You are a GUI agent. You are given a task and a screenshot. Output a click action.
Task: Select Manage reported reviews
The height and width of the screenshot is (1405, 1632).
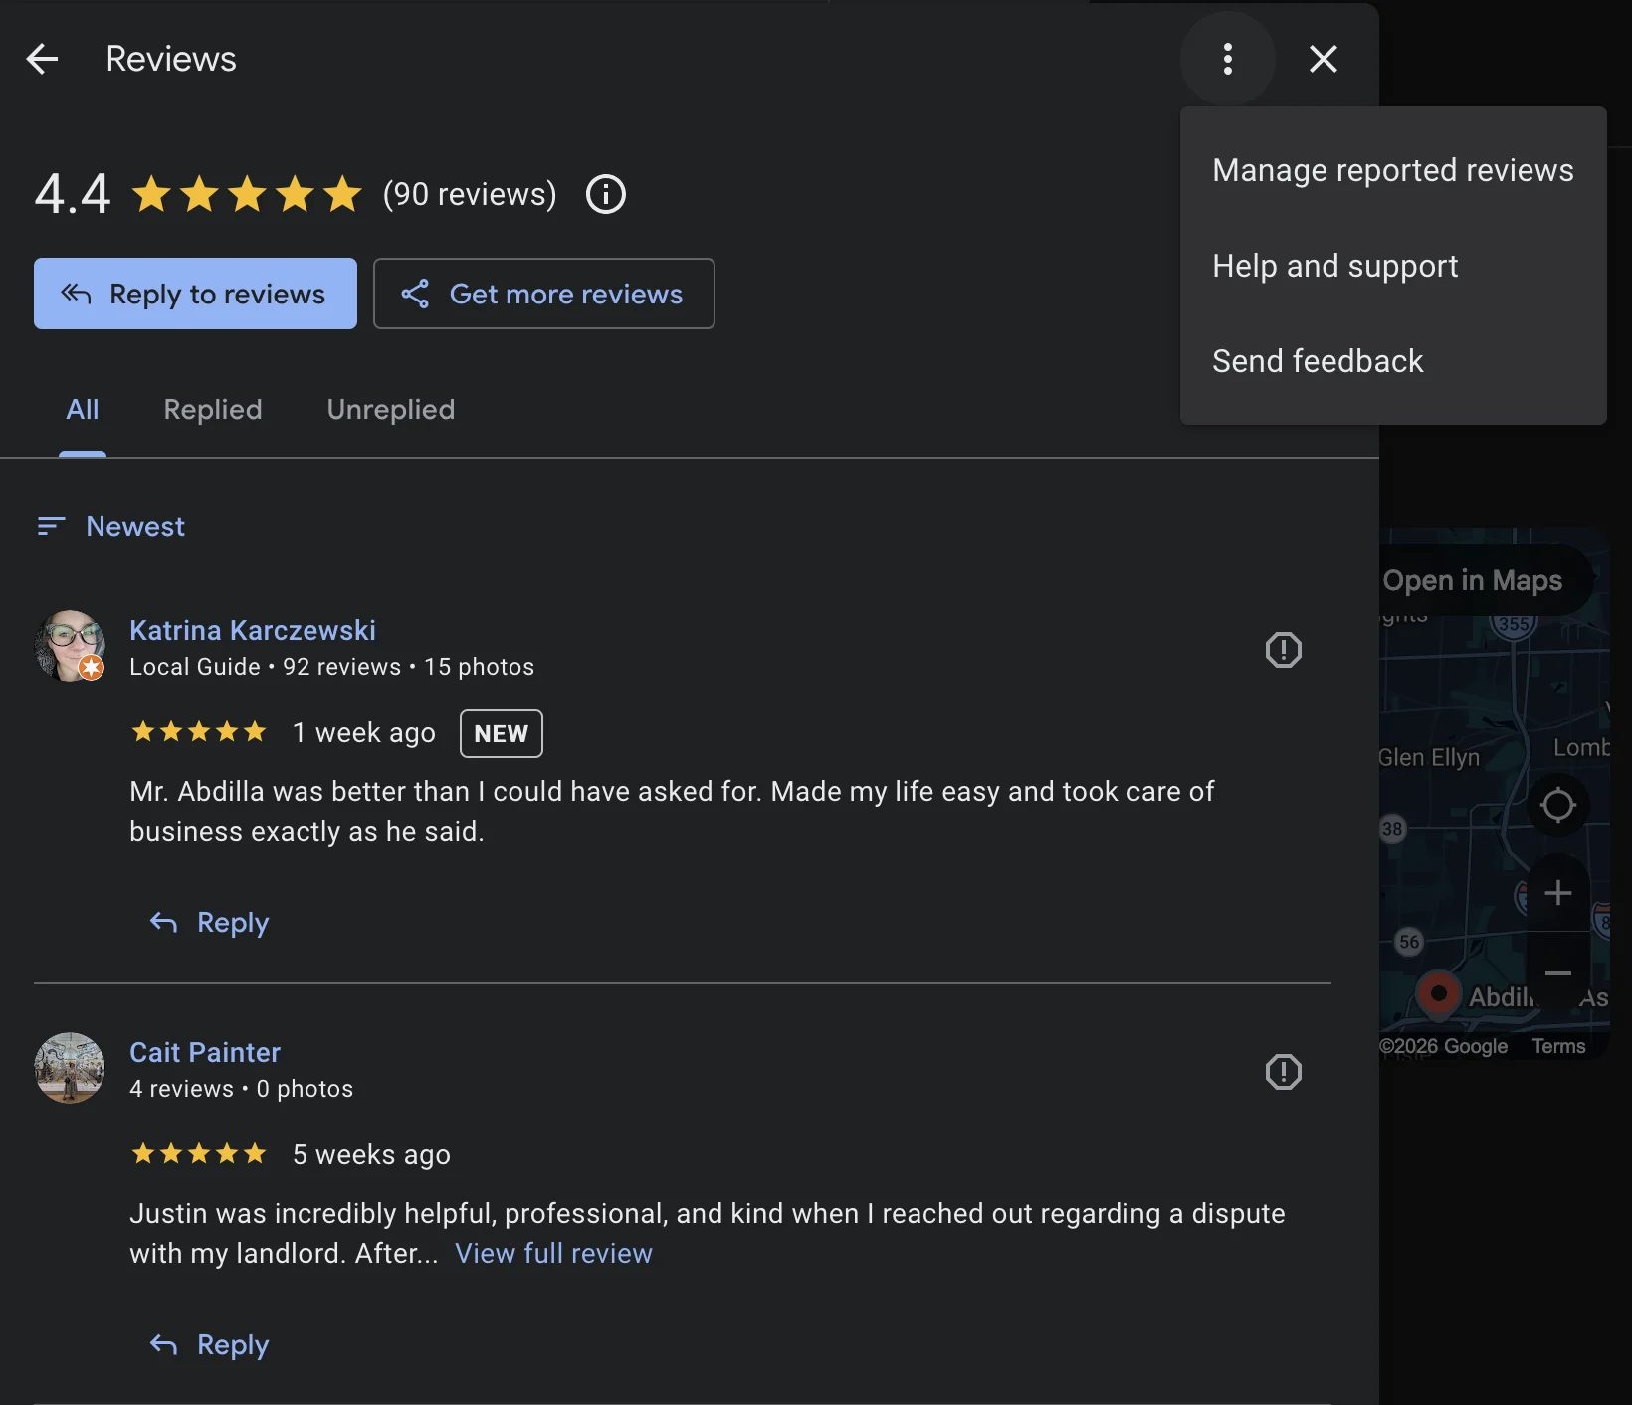pyautogui.click(x=1391, y=170)
